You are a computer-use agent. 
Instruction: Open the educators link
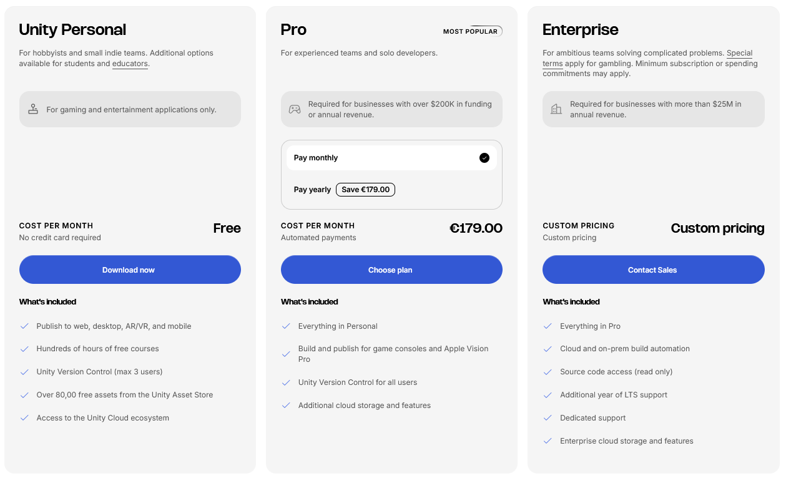(130, 64)
